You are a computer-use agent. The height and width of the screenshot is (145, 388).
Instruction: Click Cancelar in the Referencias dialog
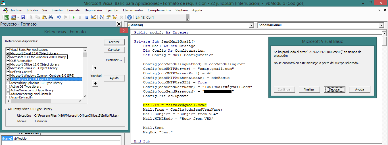(114, 50)
